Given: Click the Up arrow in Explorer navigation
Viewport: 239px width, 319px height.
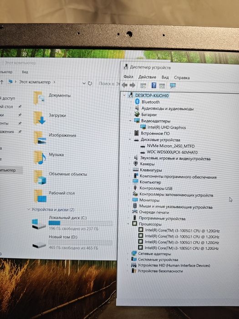Looking at the screenshot, I should pyautogui.click(x=2, y=82).
